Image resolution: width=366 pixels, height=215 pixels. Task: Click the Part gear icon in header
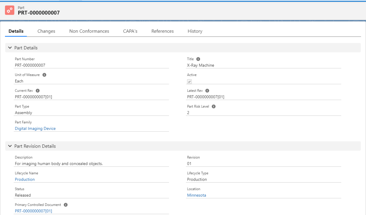coord(9,10)
